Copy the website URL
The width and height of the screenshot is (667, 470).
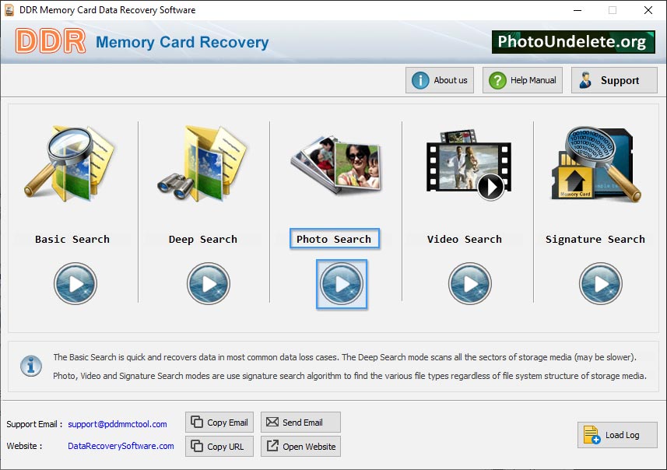tap(219, 446)
